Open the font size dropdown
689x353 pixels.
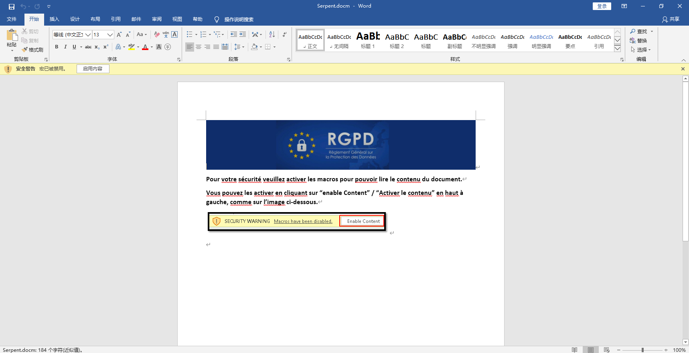(x=110, y=35)
